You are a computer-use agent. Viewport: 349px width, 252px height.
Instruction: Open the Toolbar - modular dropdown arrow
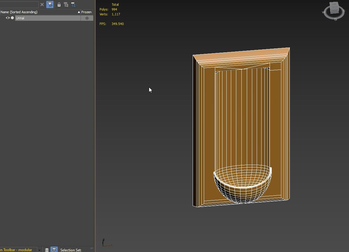[39, 250]
